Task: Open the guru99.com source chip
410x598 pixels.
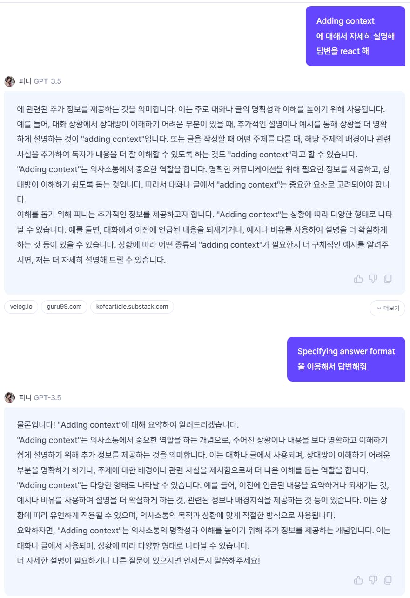Action: 64,307
